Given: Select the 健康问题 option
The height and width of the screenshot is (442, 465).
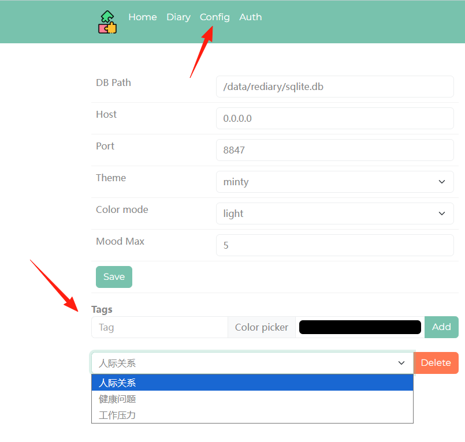Looking at the screenshot, I should coord(252,399).
